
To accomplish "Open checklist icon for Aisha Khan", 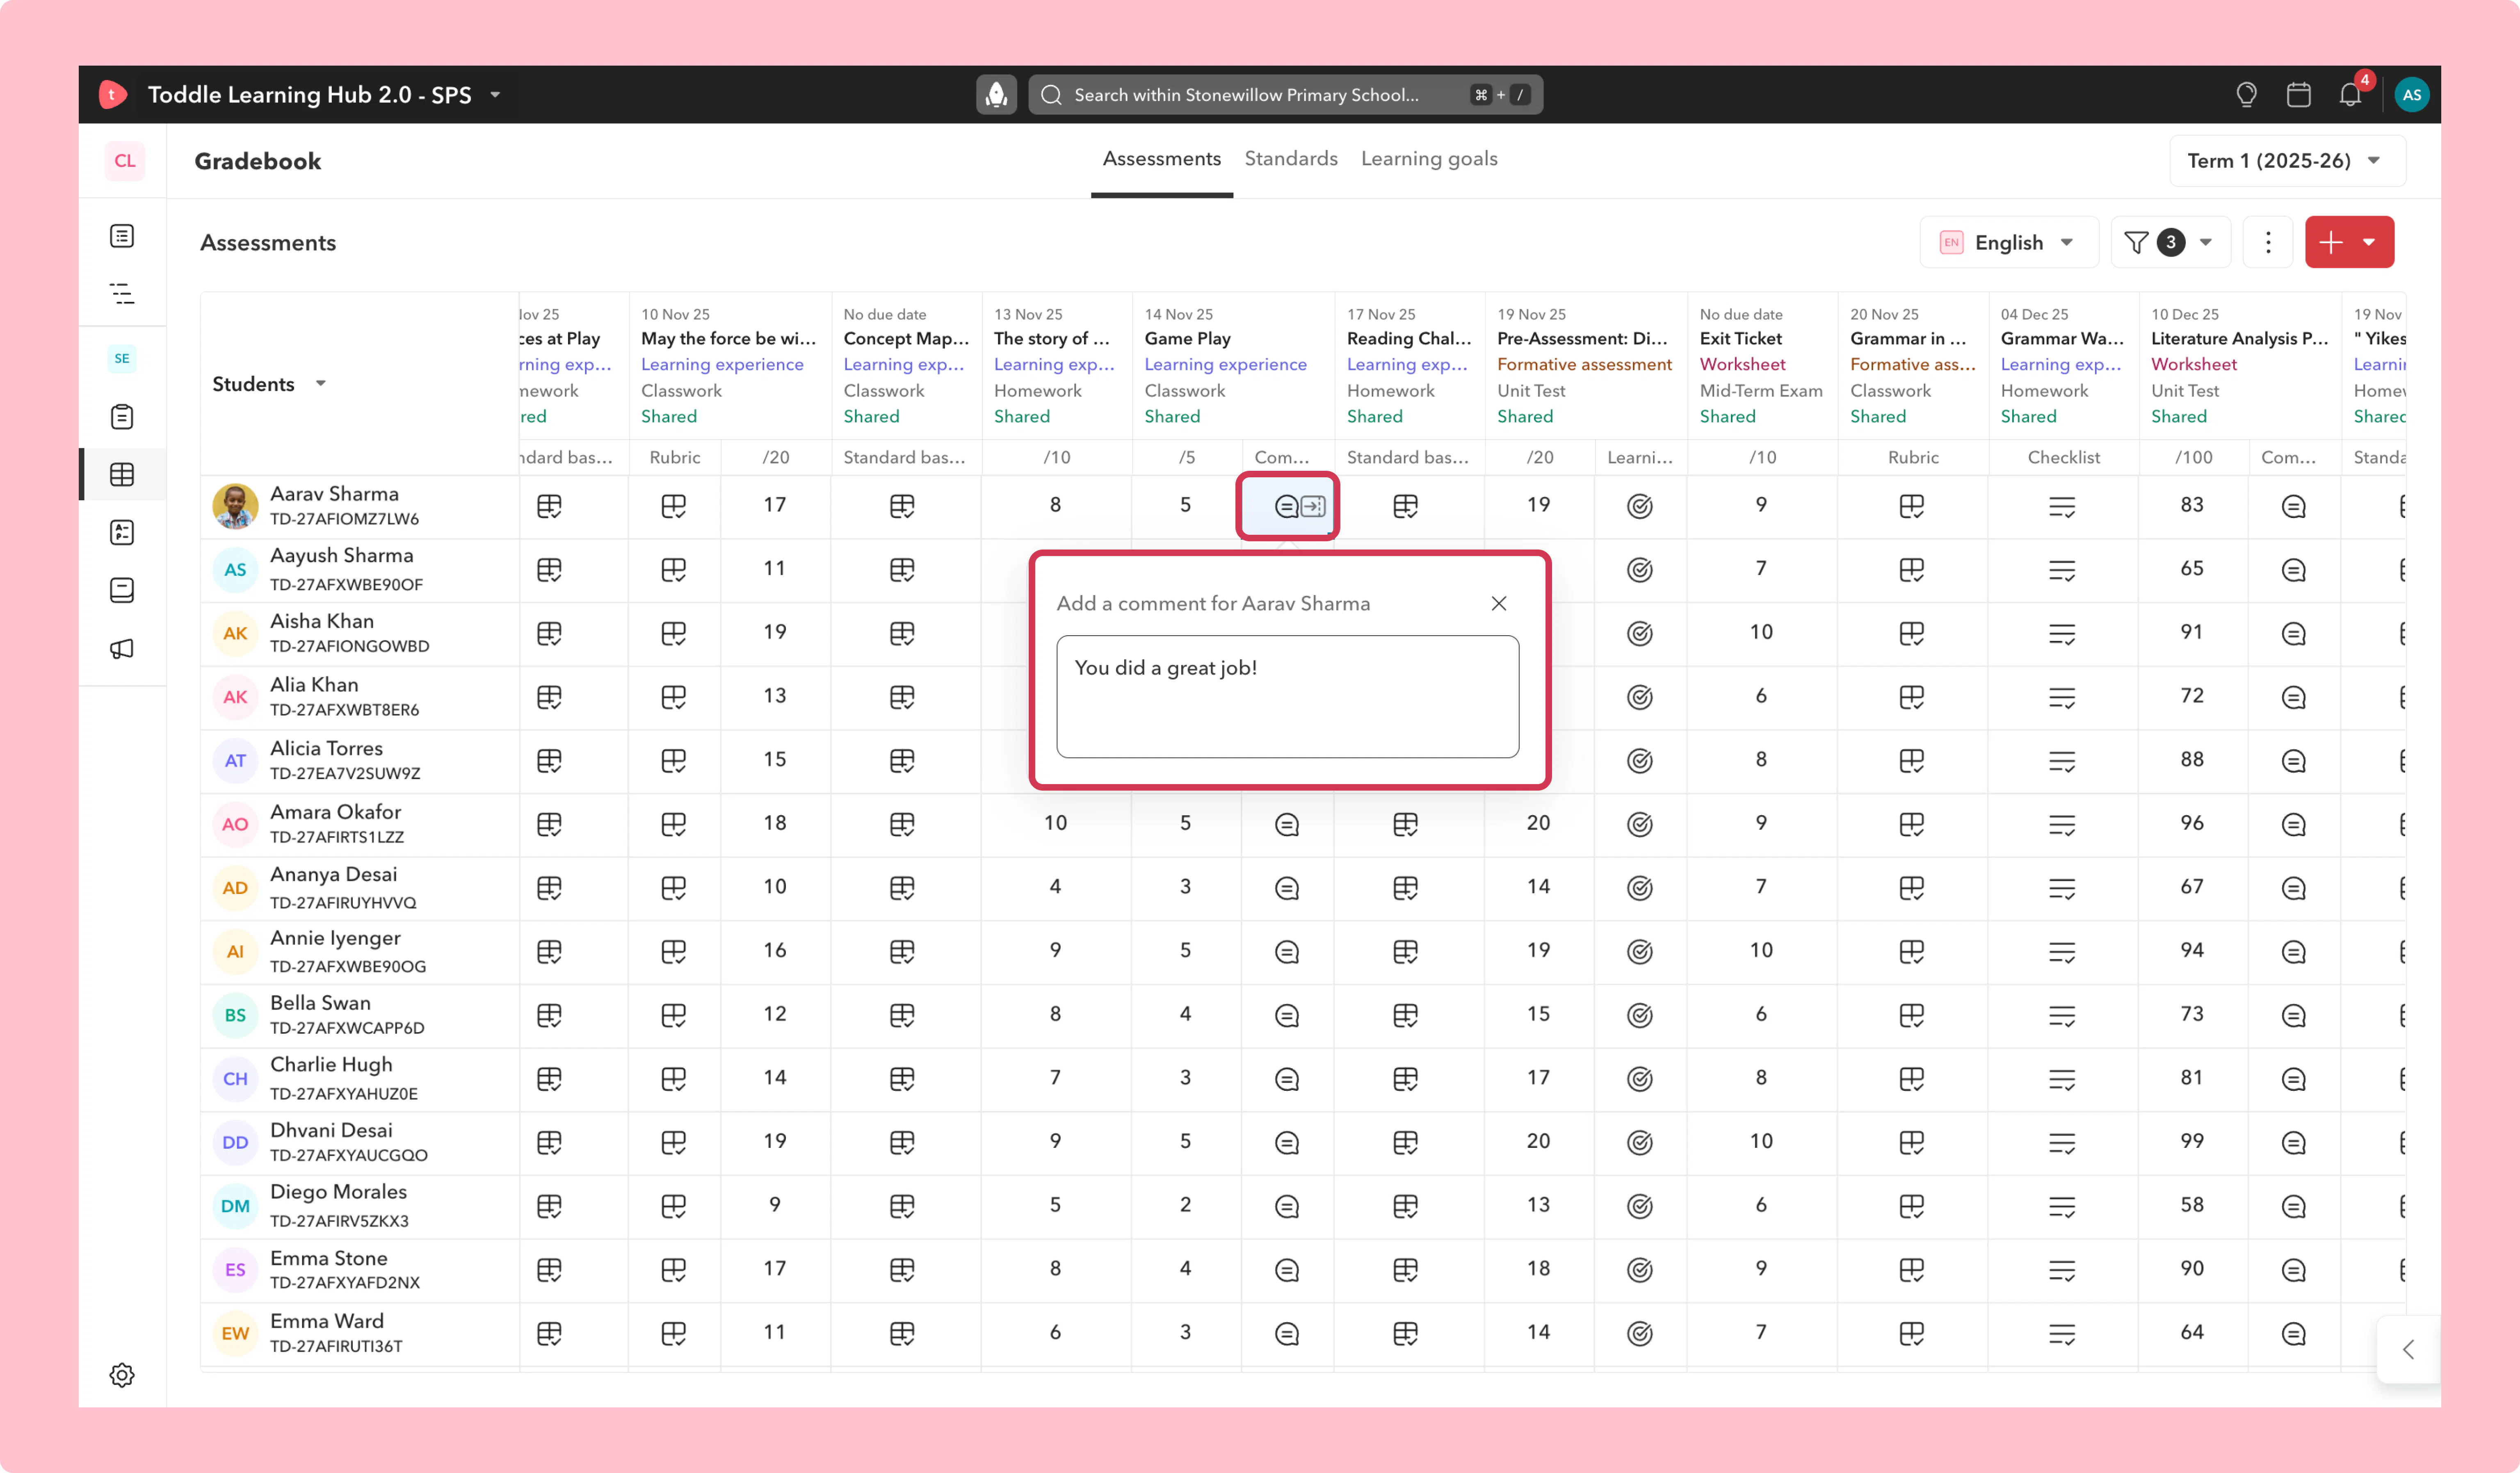I will coord(2062,633).
